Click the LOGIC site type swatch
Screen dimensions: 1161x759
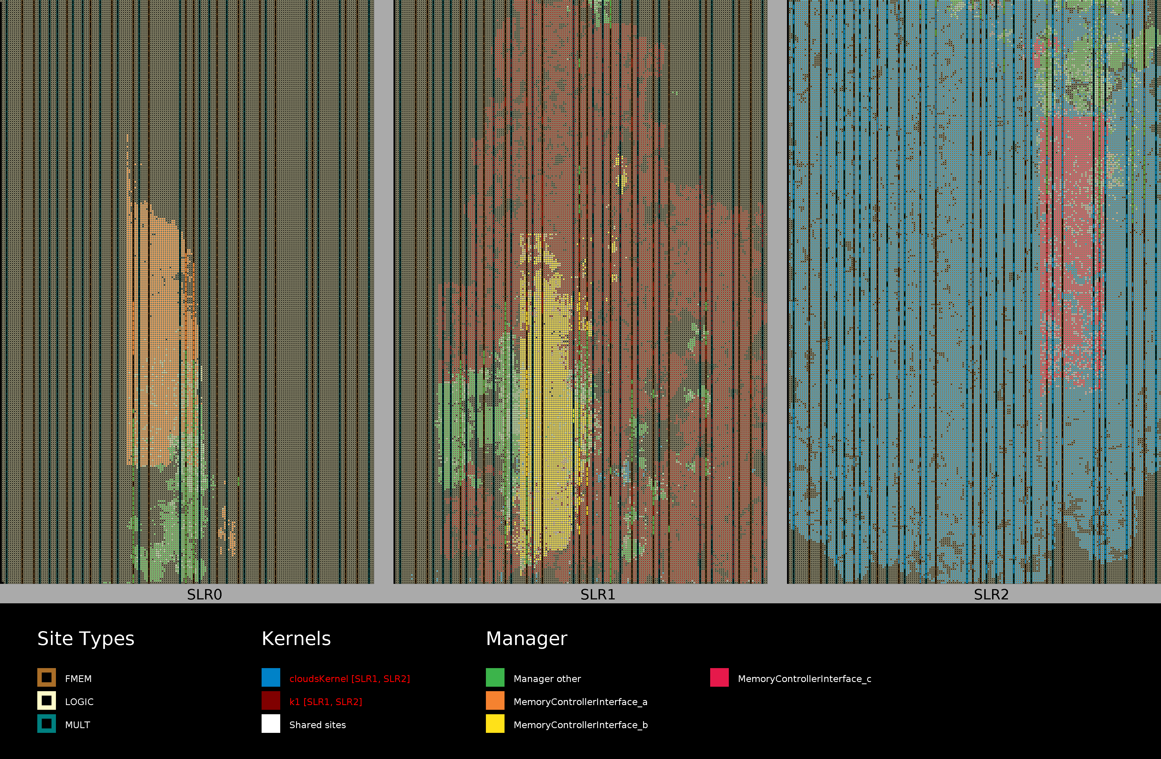[46, 701]
